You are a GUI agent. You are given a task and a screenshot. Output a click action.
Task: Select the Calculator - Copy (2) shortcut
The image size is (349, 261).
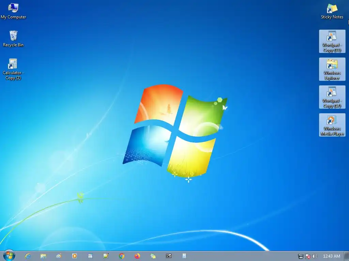click(x=13, y=69)
